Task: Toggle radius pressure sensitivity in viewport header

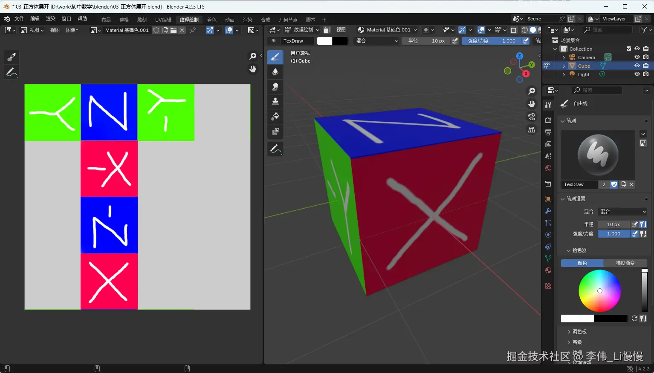Action: coord(455,41)
